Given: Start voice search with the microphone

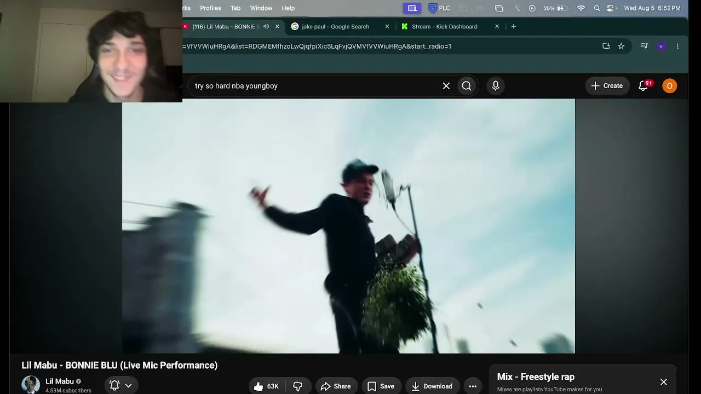Looking at the screenshot, I should click(x=496, y=86).
